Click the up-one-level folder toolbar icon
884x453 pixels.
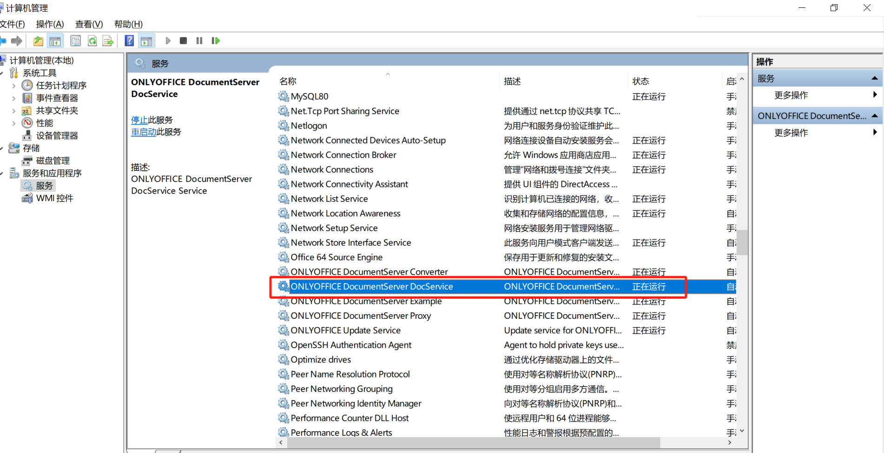tap(38, 41)
